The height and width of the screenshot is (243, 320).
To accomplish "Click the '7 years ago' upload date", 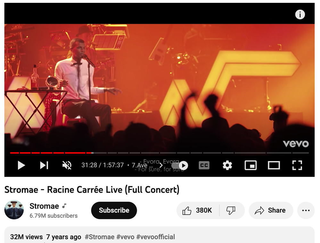I will (x=64, y=237).
